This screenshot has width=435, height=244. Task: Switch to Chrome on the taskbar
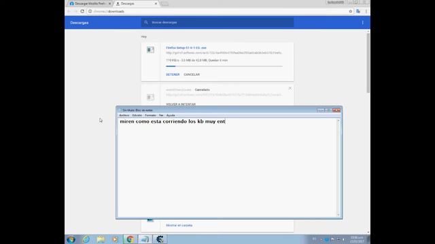click(x=130, y=239)
